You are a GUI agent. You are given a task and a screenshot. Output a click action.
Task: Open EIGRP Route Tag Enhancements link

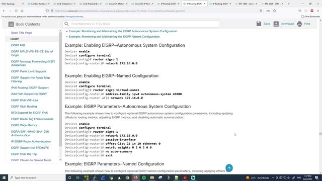click(x=32, y=119)
